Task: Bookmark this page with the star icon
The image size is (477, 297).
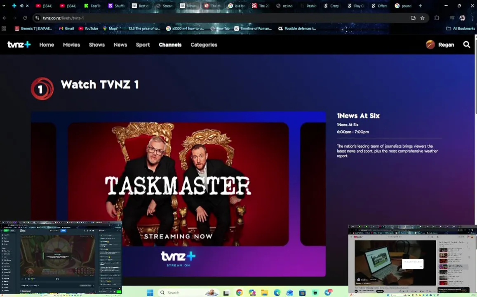Action: [x=422, y=18]
